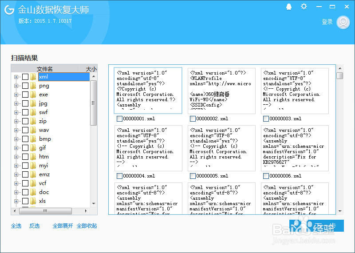Select the xml tree item label
Viewport: 355px width, 253px height.
[64, 77]
